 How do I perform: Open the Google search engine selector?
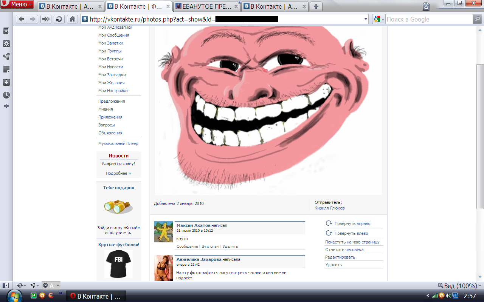pos(379,19)
